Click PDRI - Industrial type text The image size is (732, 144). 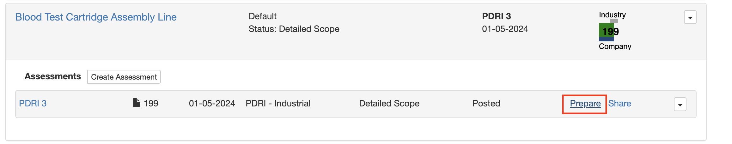tap(278, 104)
